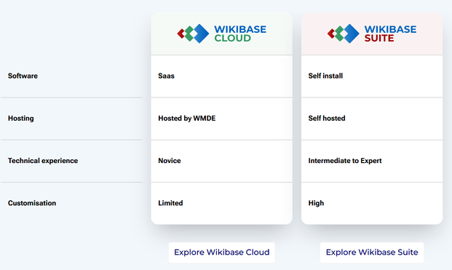Click the WIKIBASE SUITE logo text

390,33
